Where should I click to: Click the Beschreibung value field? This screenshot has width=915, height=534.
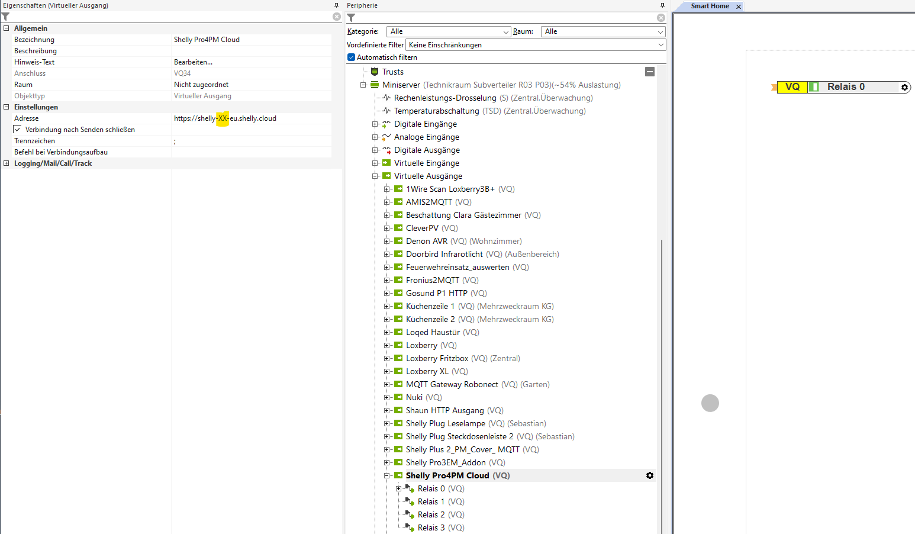(252, 51)
